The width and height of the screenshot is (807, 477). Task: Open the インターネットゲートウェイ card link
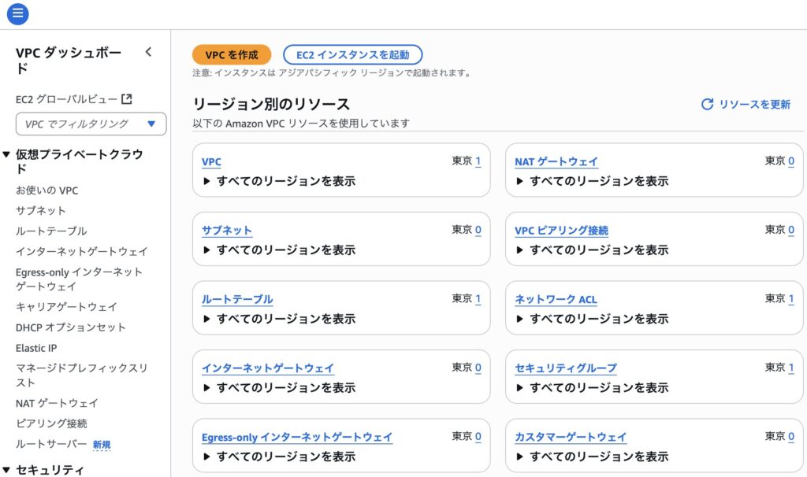pyautogui.click(x=267, y=368)
